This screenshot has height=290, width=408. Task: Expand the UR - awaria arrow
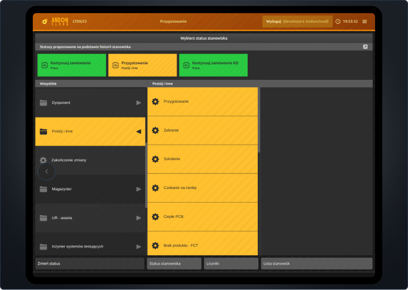click(x=139, y=218)
